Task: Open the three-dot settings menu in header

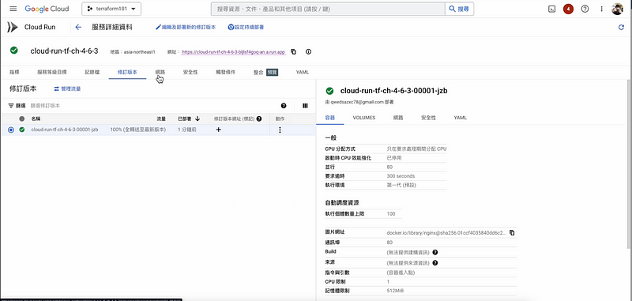Action: pyautogui.click(x=601, y=9)
